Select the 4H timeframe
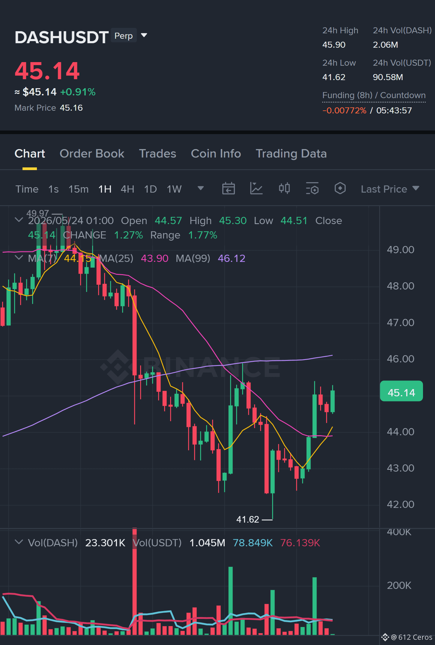Viewport: 435px width, 645px height. (127, 189)
